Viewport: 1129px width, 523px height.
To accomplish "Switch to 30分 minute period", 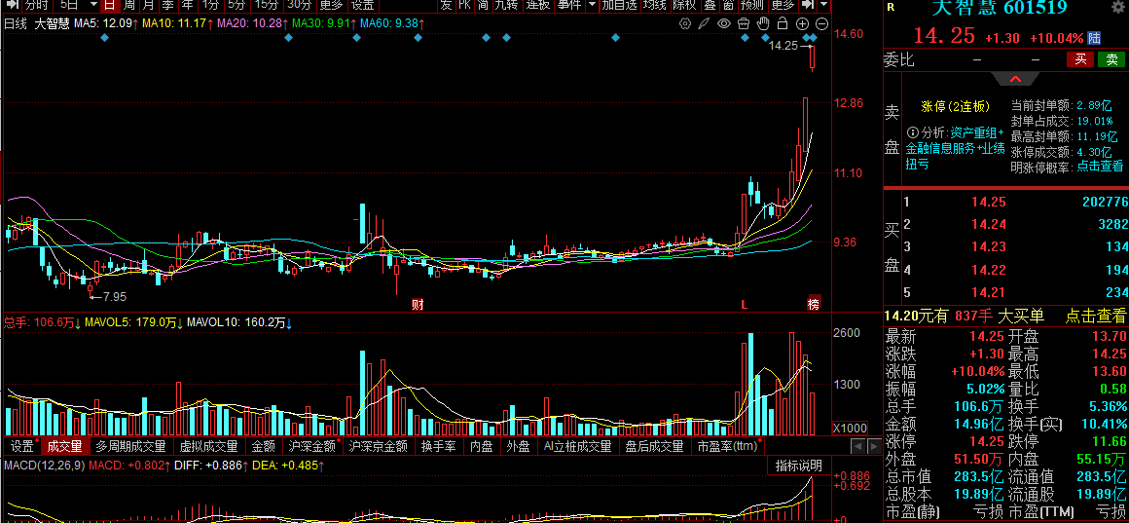I will pyautogui.click(x=299, y=4).
